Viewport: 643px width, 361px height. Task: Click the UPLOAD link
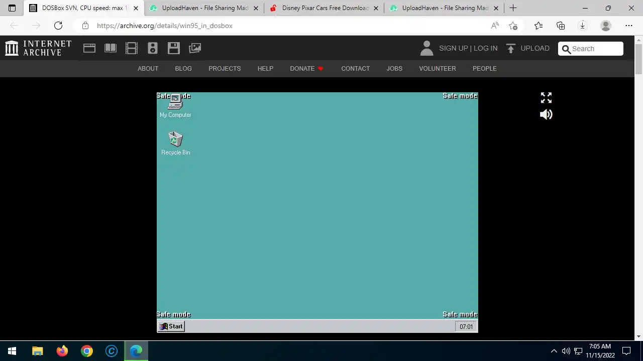click(x=535, y=48)
